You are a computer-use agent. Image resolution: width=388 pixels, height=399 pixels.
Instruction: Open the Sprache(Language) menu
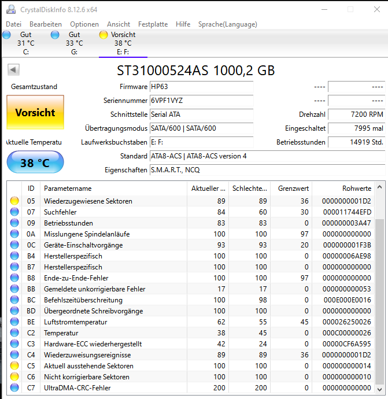tap(228, 24)
